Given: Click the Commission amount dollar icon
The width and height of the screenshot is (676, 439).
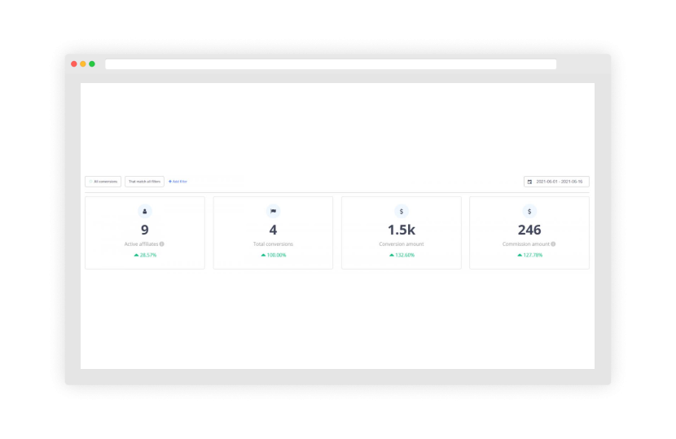Looking at the screenshot, I should [529, 211].
